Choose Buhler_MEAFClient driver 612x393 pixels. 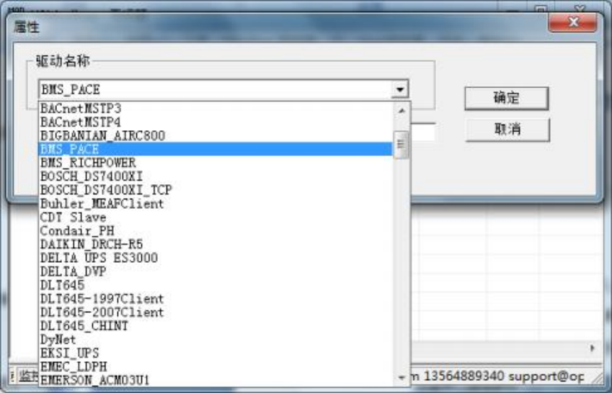point(216,204)
